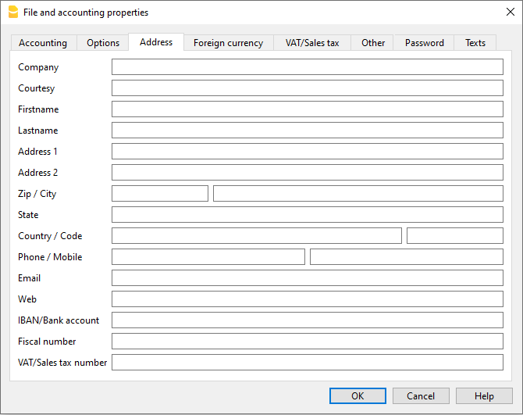
Task: Select the Lastname input field
Action: tap(307, 131)
